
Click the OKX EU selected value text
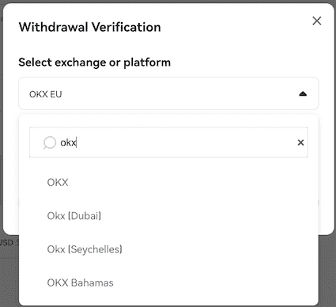(45, 94)
